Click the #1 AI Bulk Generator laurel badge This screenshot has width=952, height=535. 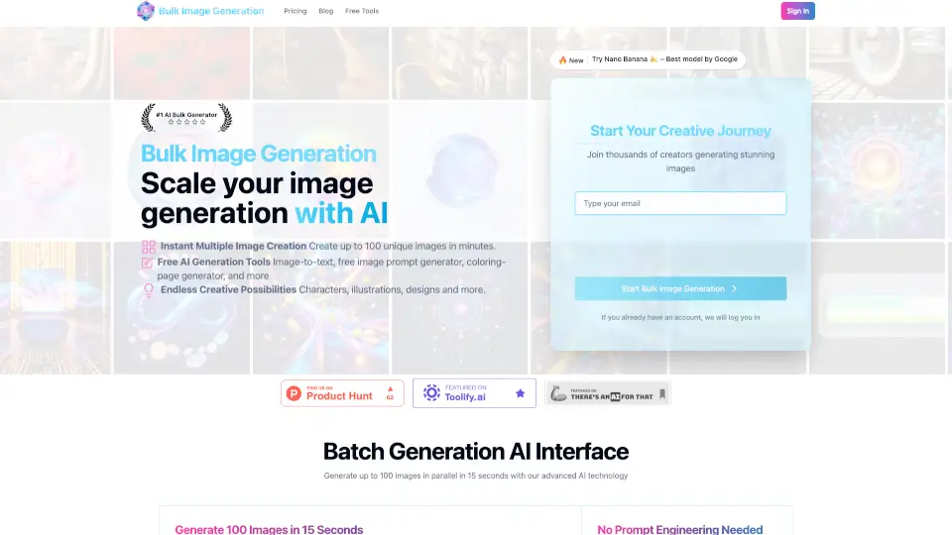(186, 118)
